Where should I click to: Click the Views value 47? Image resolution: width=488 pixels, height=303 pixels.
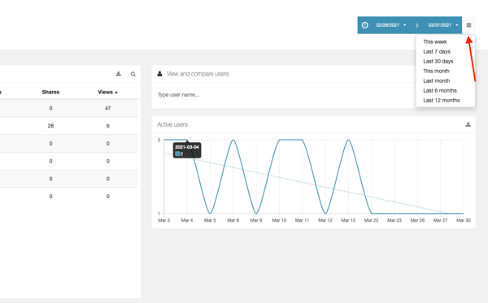pyautogui.click(x=107, y=109)
